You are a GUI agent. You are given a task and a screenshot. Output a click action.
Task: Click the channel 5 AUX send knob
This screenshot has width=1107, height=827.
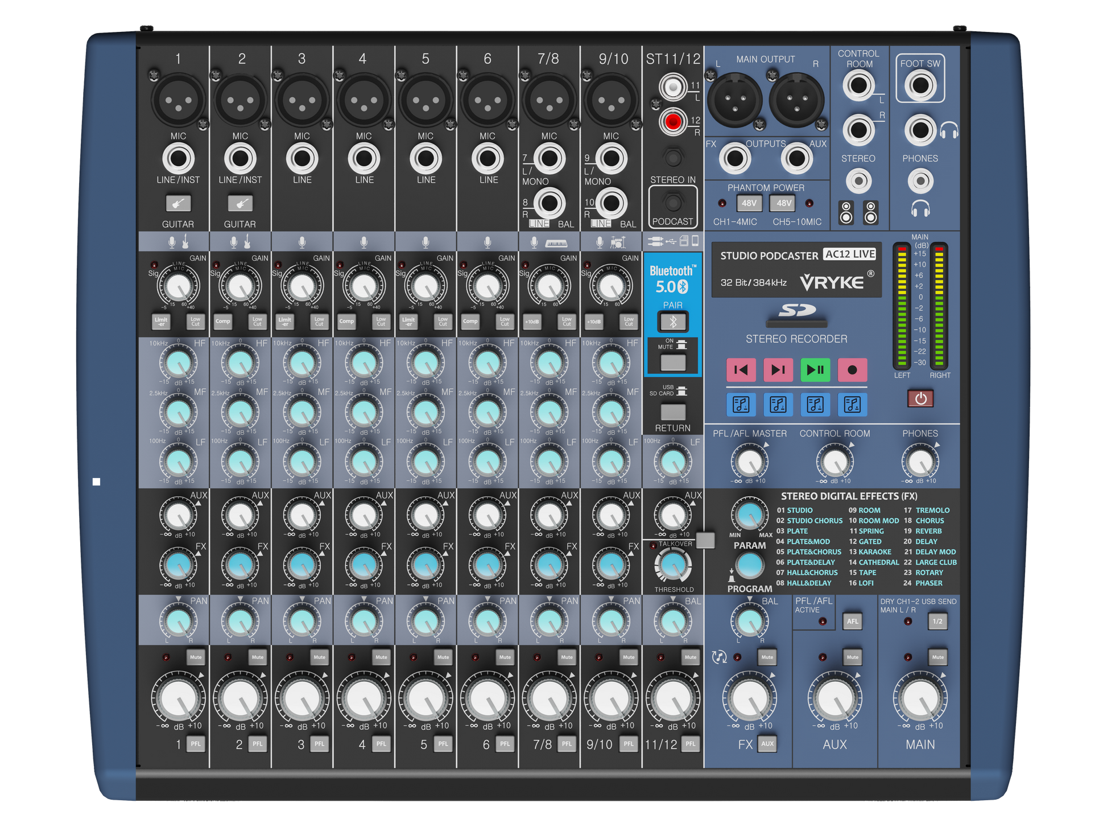426,516
